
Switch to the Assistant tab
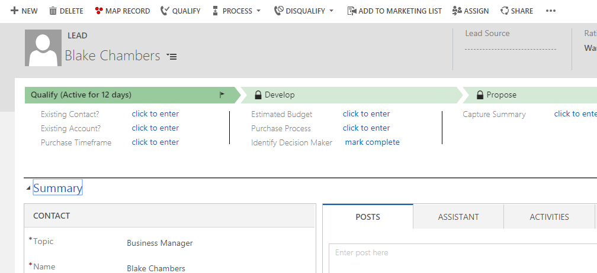[458, 217]
